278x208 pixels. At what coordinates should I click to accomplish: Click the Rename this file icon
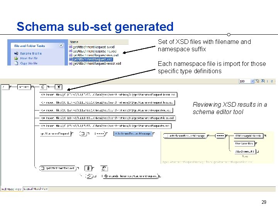pyautogui.click(x=16, y=54)
